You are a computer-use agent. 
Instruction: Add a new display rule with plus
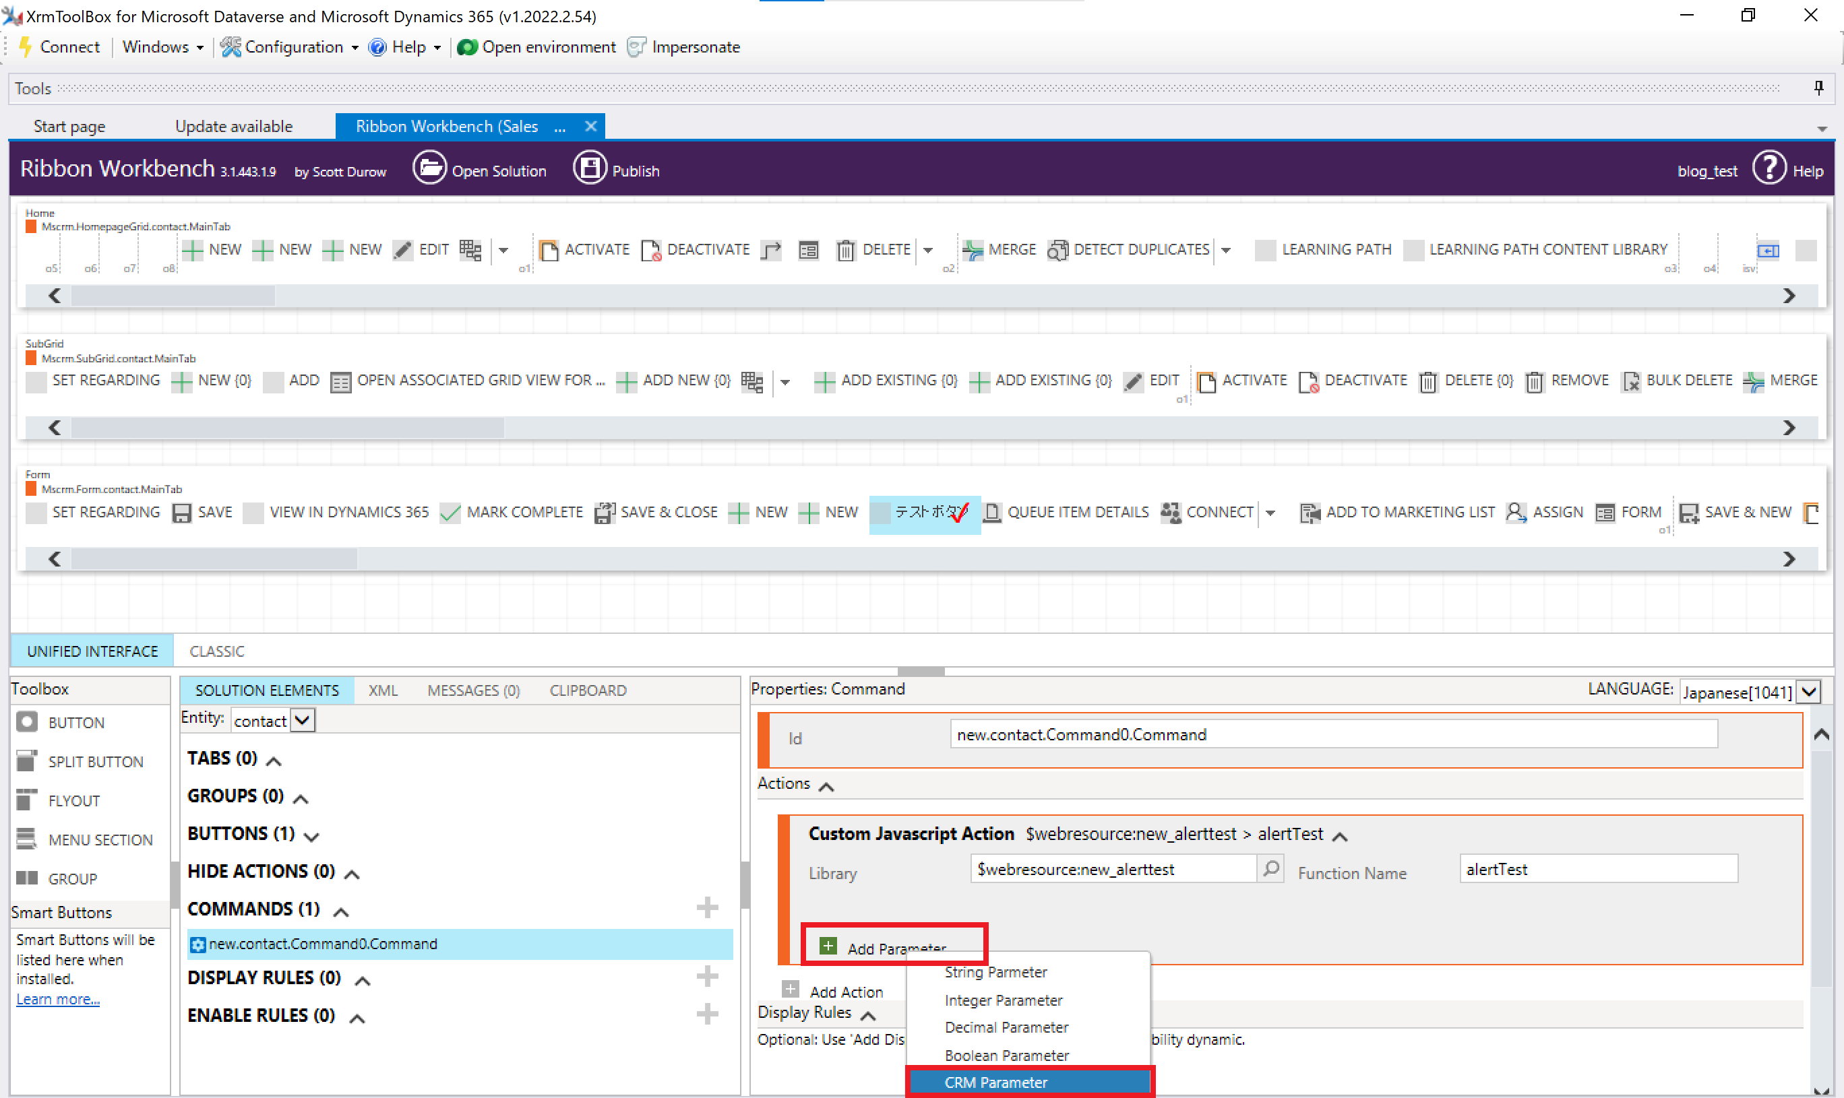tap(707, 977)
